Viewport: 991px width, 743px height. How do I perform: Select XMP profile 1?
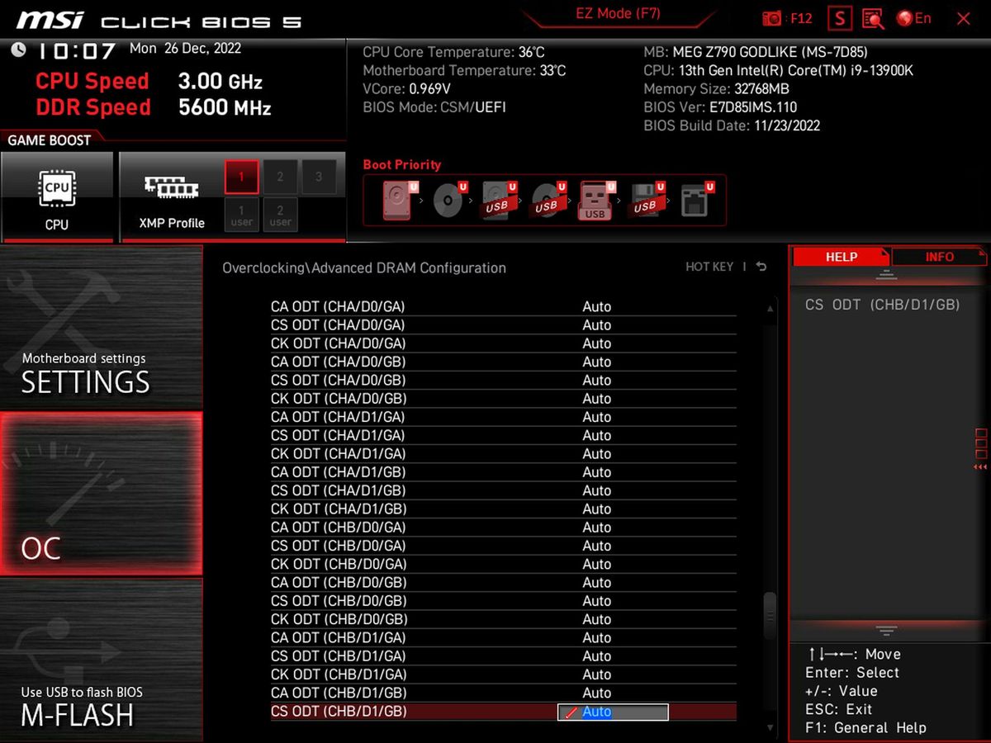(242, 177)
